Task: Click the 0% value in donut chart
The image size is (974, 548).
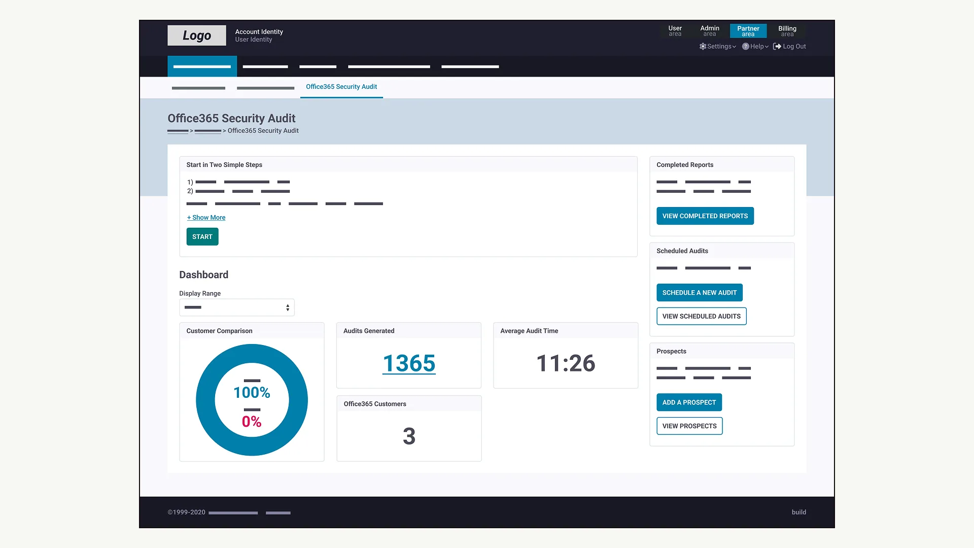Action: click(x=252, y=421)
